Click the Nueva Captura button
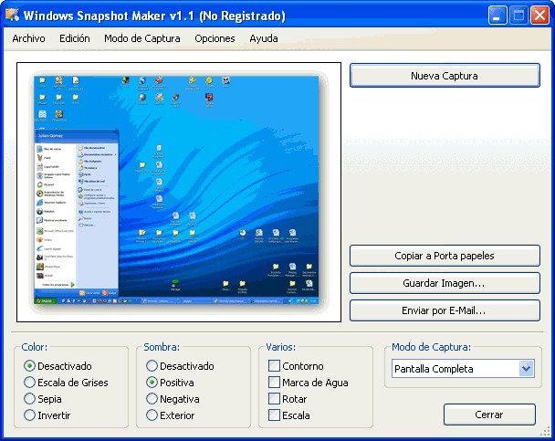This screenshot has height=441, width=555. [x=445, y=76]
